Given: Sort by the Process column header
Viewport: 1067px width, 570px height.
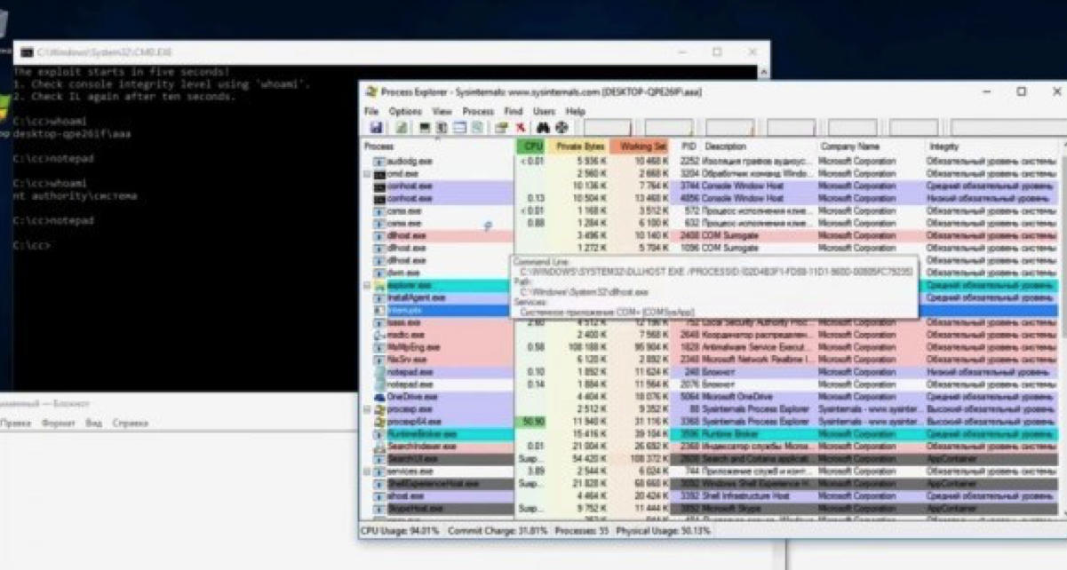Looking at the screenshot, I should 438,146.
